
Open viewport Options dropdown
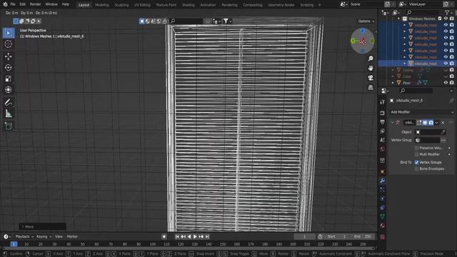(366, 21)
